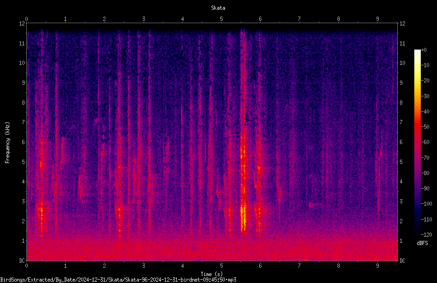The width and height of the screenshot is (437, 283).
Task: Click the 10 kHz label on the right axis
Action: pyautogui.click(x=402, y=63)
